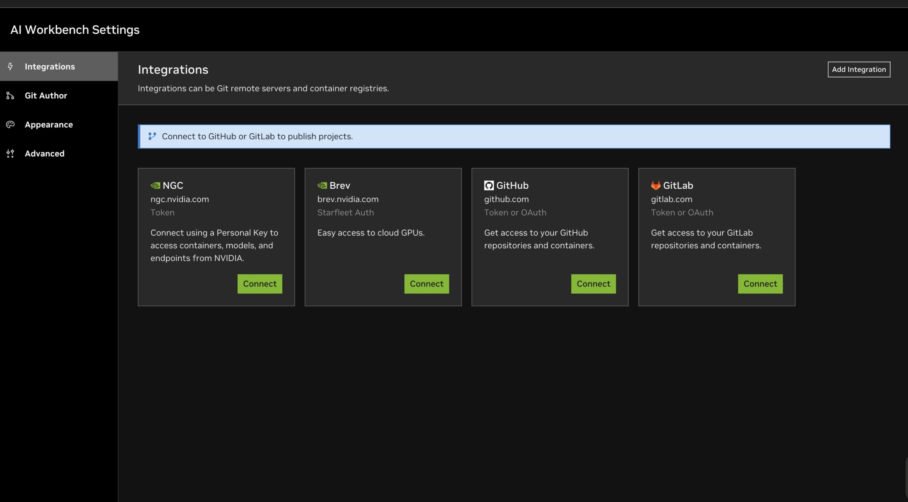This screenshot has height=502, width=908.
Task: Connect the GitHub integration
Action: pyautogui.click(x=593, y=284)
